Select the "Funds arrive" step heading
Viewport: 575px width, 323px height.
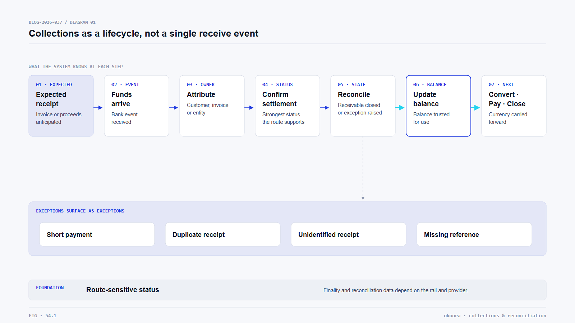click(121, 99)
